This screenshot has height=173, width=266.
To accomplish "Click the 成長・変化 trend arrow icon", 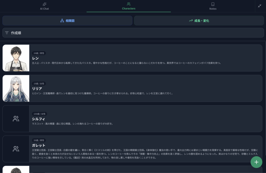I will point(191,21).
